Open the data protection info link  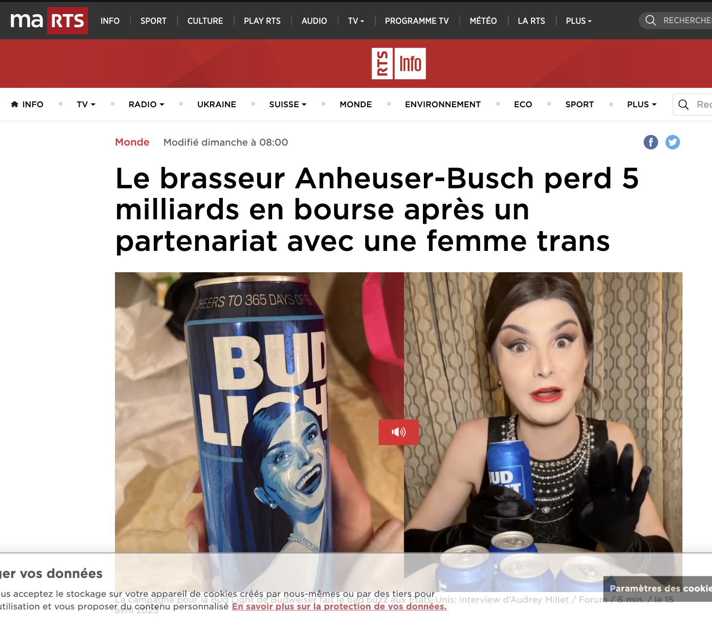click(339, 607)
